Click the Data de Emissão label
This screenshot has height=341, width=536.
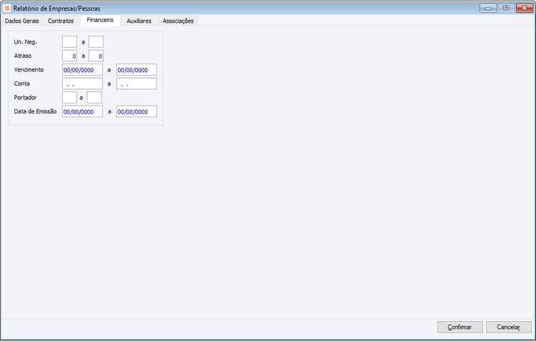pyautogui.click(x=35, y=111)
